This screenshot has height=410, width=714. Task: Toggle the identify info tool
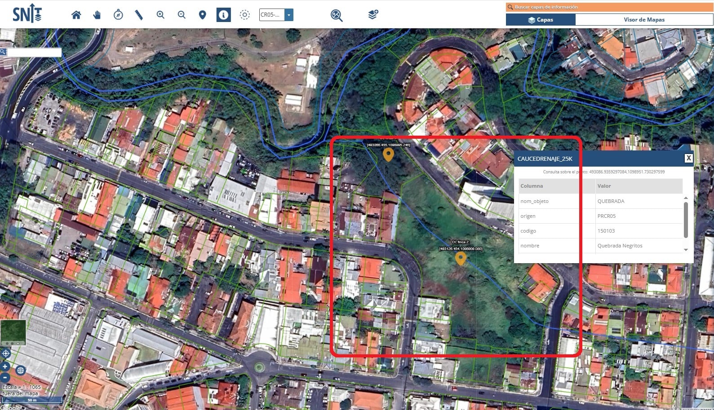pyautogui.click(x=223, y=15)
